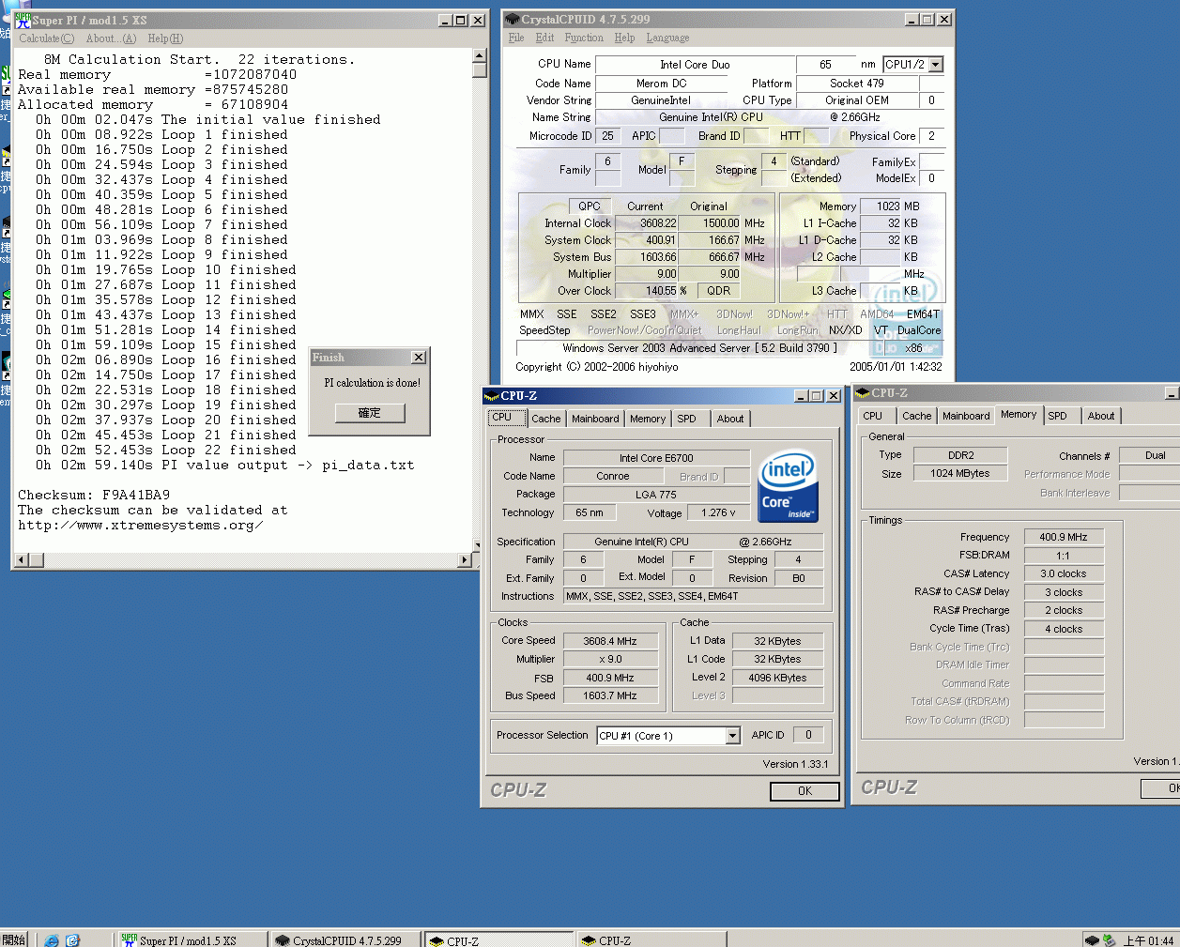This screenshot has height=947, width=1180.
Task: Click the Super PI title bar icon
Action: coord(23,20)
